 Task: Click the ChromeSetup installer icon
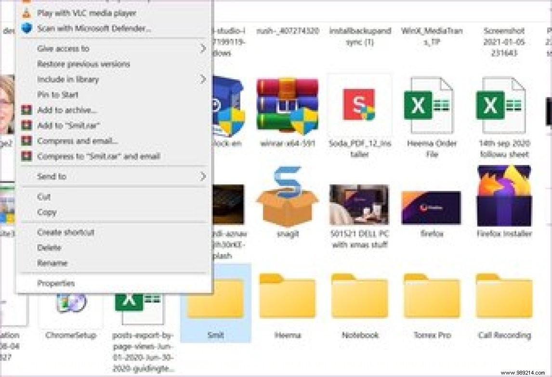(70, 303)
